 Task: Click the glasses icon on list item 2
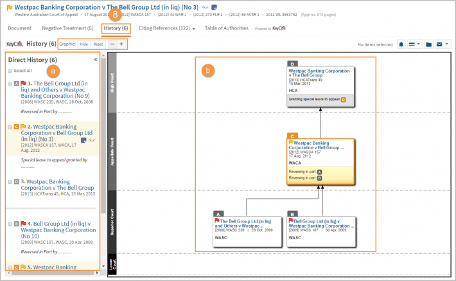(92, 140)
